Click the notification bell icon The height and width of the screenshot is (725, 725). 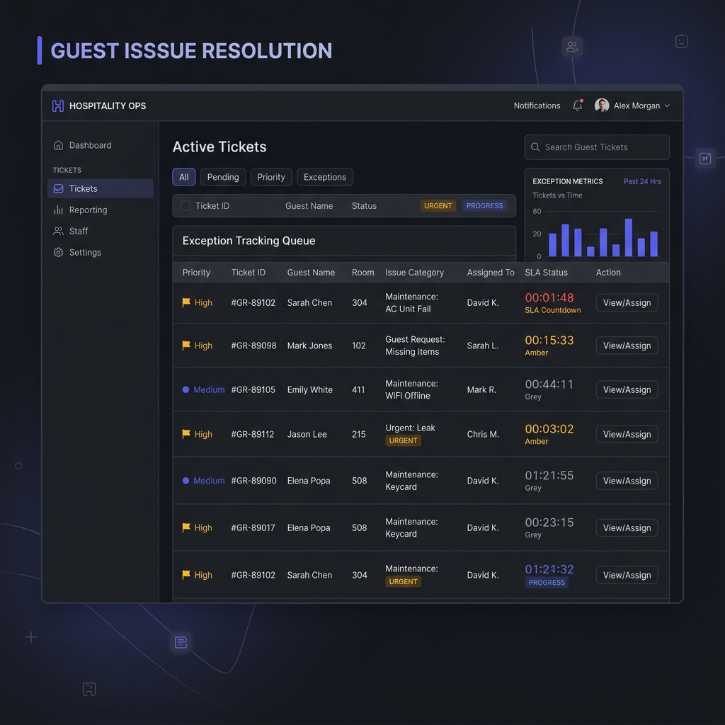(x=578, y=105)
